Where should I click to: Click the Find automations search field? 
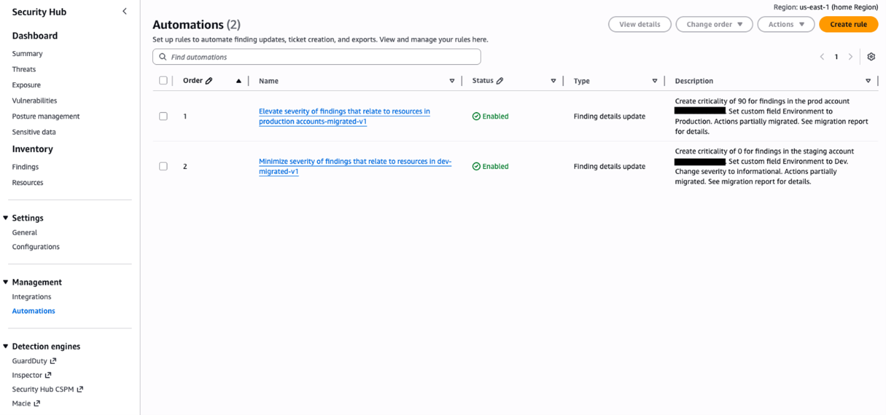316,56
